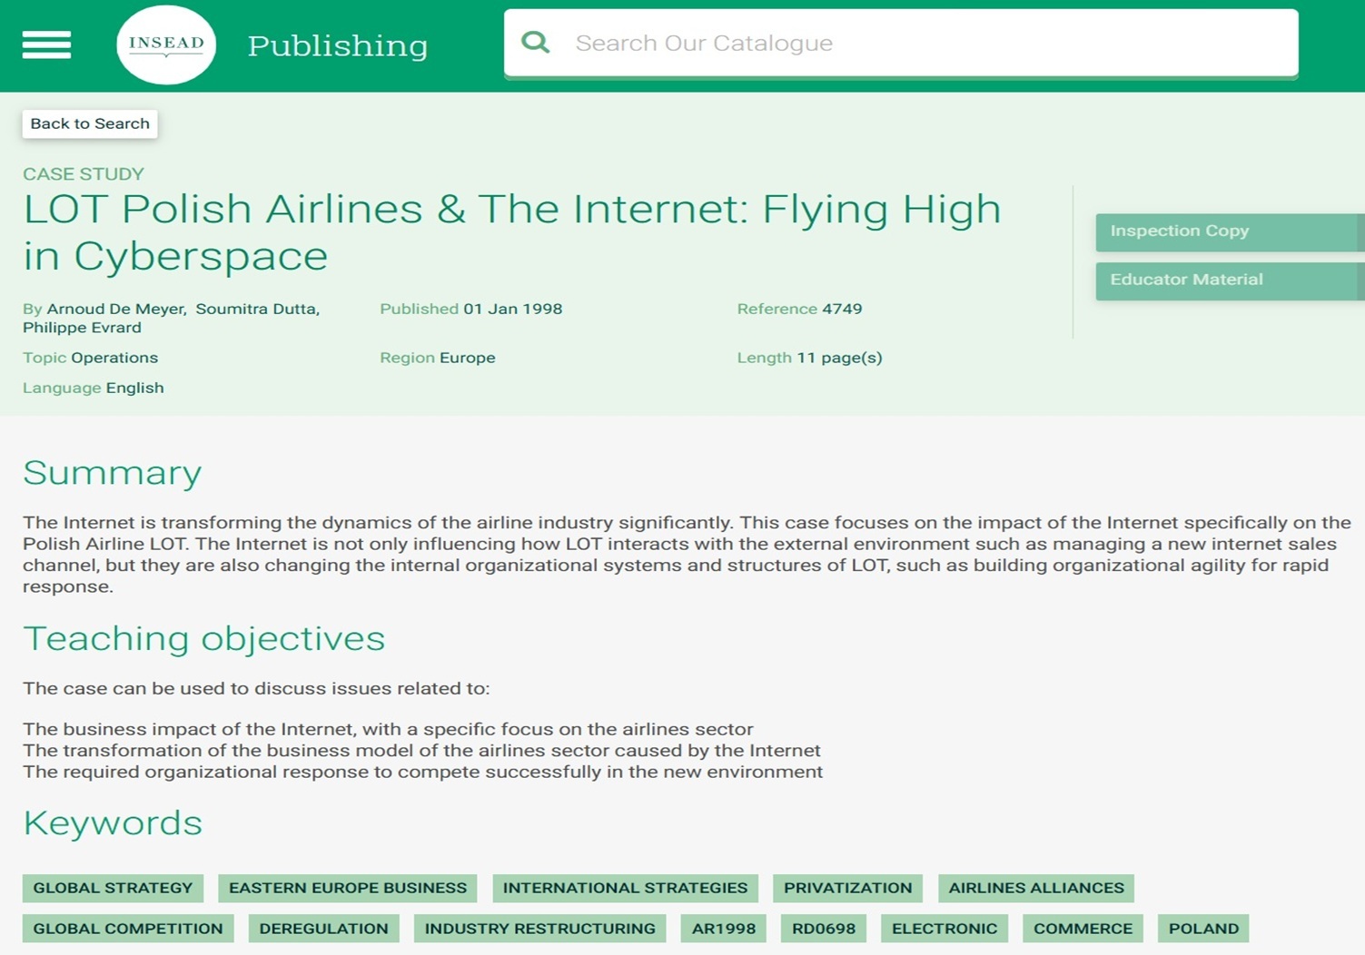The width and height of the screenshot is (1365, 955).
Task: Select the EASTERN EUROPE BUSINESS keyword tag
Action: coord(348,888)
